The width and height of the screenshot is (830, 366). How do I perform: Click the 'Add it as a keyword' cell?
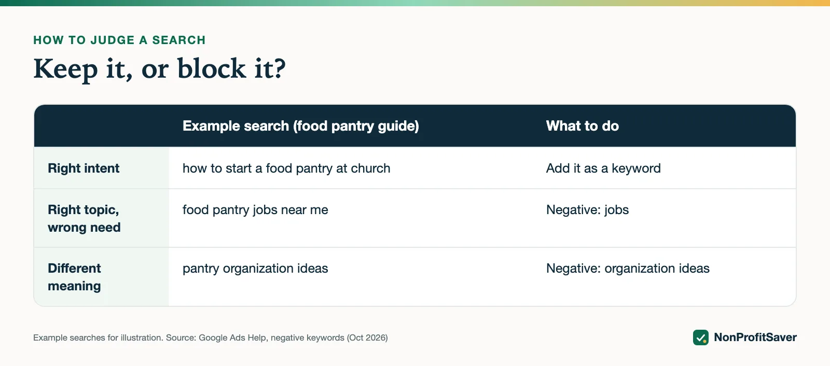pyautogui.click(x=603, y=168)
